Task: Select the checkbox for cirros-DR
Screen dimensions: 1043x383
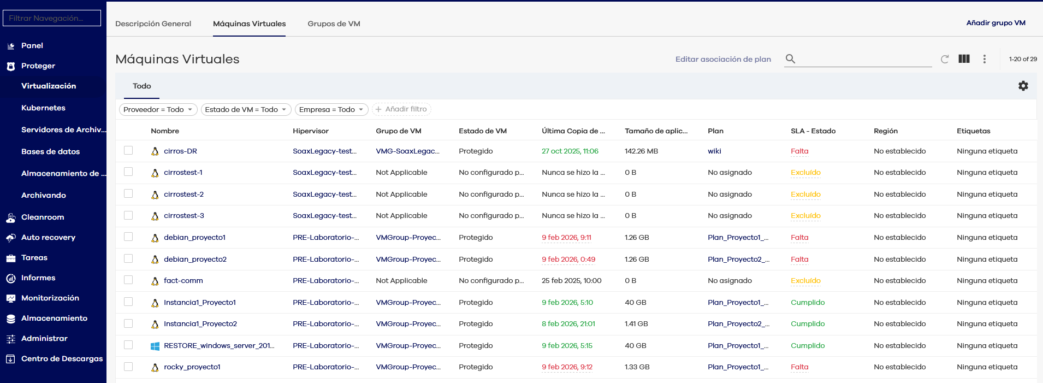Action: [x=128, y=150]
